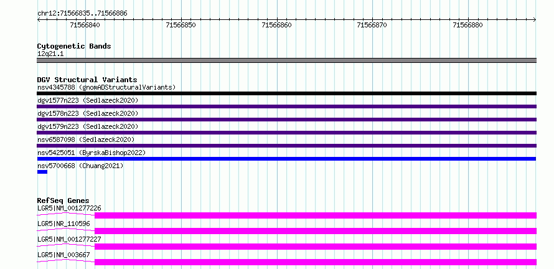The image size is (554, 269).
Task: Click ruler position 71566860
Action: pyautogui.click(x=276, y=25)
